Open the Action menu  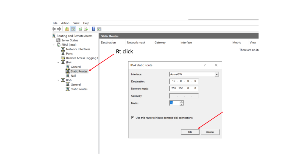pos(65,23)
